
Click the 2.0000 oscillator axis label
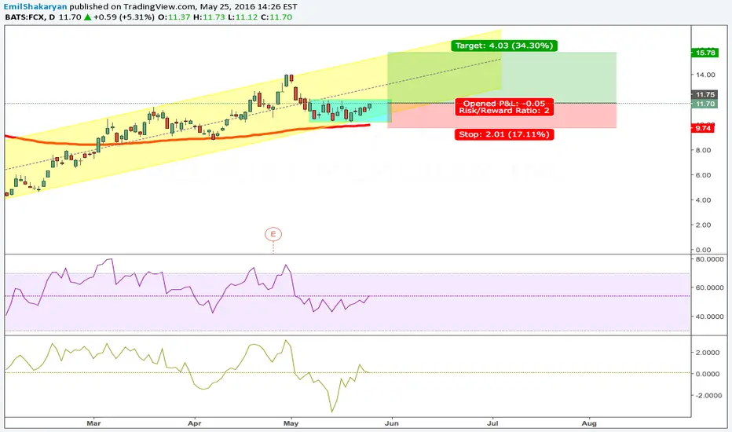(708, 353)
